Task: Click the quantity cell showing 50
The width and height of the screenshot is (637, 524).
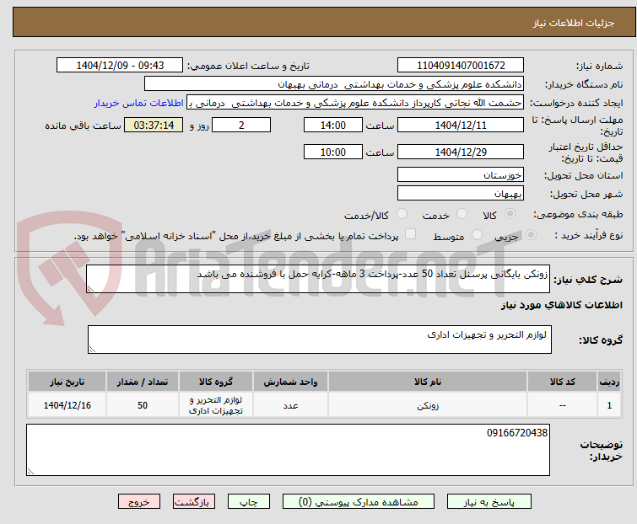Action: point(143,404)
